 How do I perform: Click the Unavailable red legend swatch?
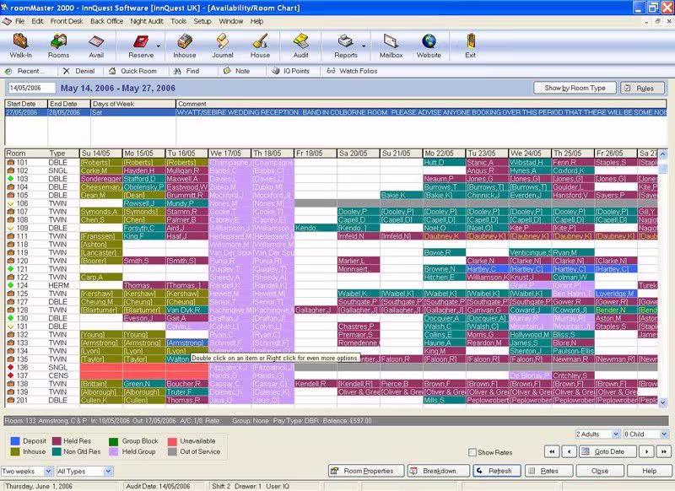click(172, 440)
